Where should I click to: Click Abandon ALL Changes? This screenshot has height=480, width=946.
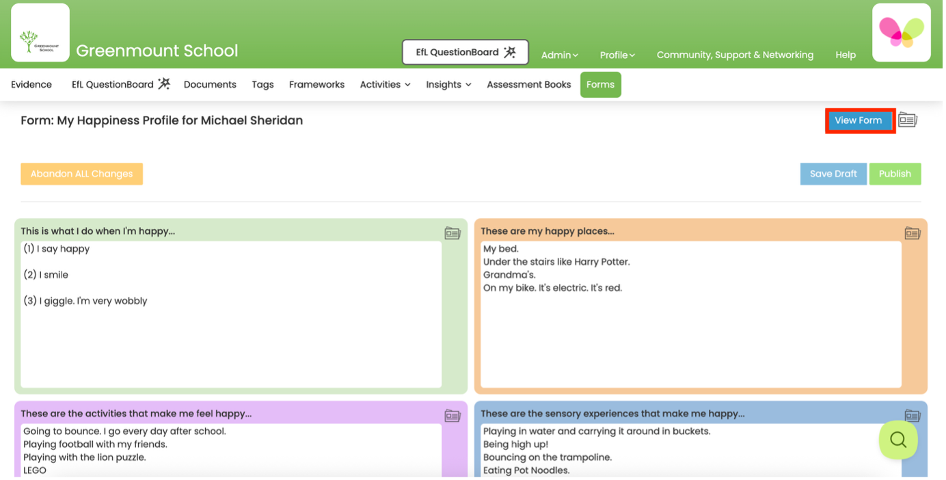(x=81, y=174)
